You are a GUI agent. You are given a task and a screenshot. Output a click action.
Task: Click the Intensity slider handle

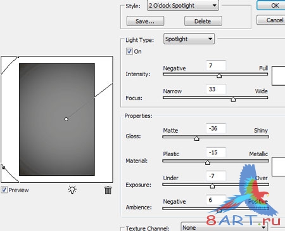219,76
